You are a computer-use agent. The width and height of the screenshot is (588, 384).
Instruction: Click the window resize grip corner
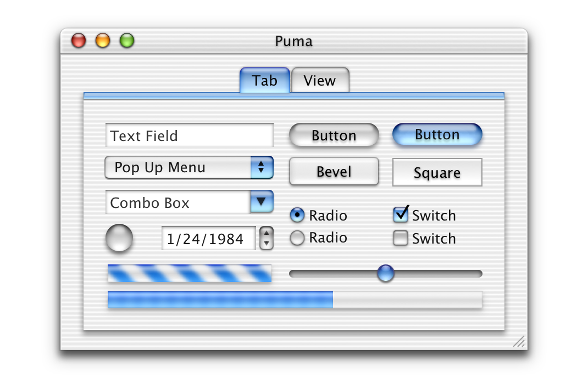[x=519, y=341]
